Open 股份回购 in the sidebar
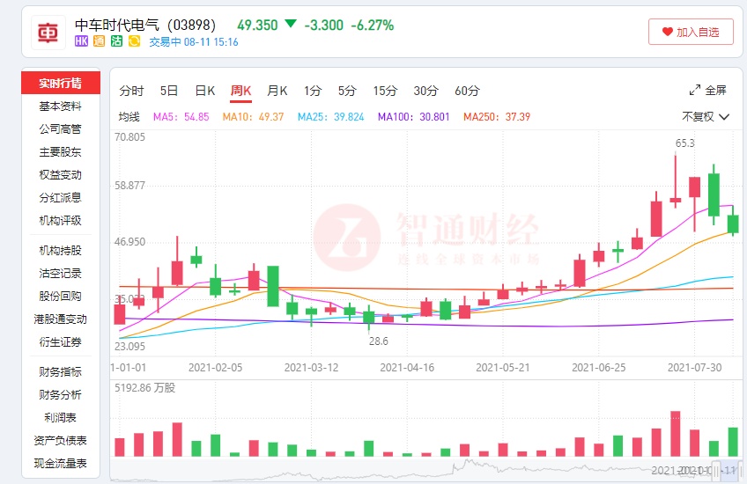Viewport: 747px width, 484px height. coord(61,296)
